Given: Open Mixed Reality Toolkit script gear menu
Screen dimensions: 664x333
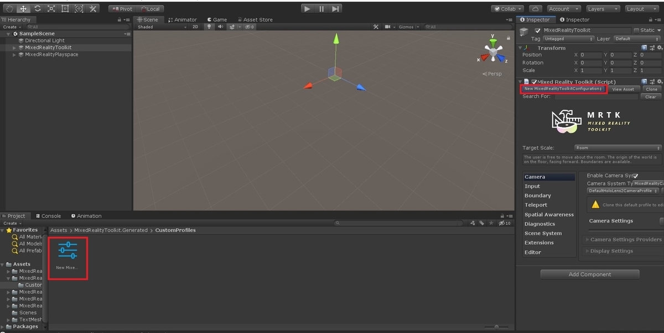Looking at the screenshot, I should 659,81.
